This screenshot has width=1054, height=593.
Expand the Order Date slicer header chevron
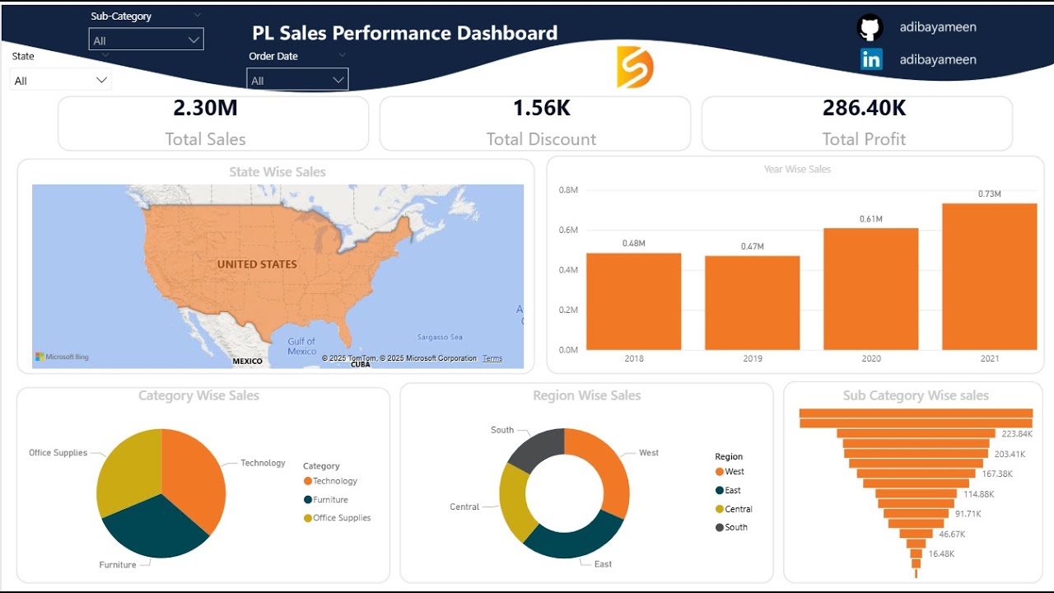(x=342, y=55)
